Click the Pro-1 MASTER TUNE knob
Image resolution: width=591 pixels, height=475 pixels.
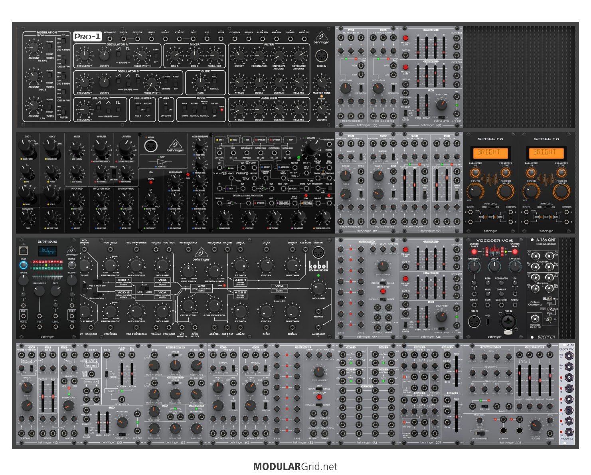coord(321,83)
